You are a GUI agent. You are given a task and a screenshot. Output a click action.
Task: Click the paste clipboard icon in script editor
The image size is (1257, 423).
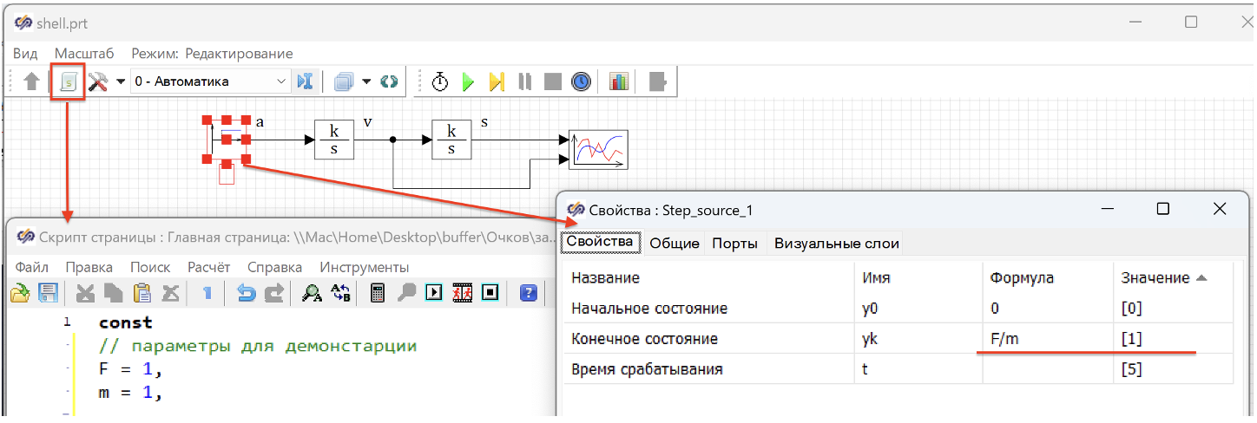click(x=141, y=293)
